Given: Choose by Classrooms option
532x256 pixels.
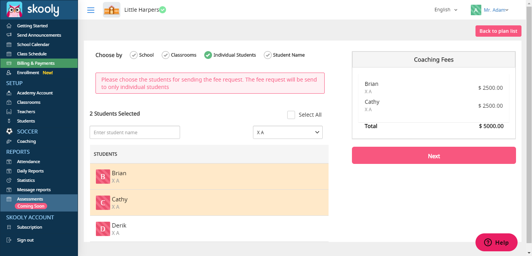Looking at the screenshot, I should pos(179,55).
